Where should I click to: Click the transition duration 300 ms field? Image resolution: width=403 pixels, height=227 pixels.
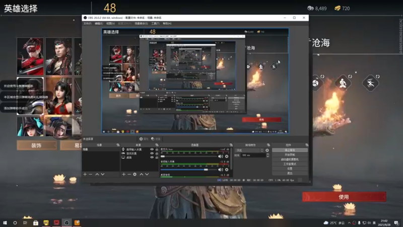coord(253,155)
